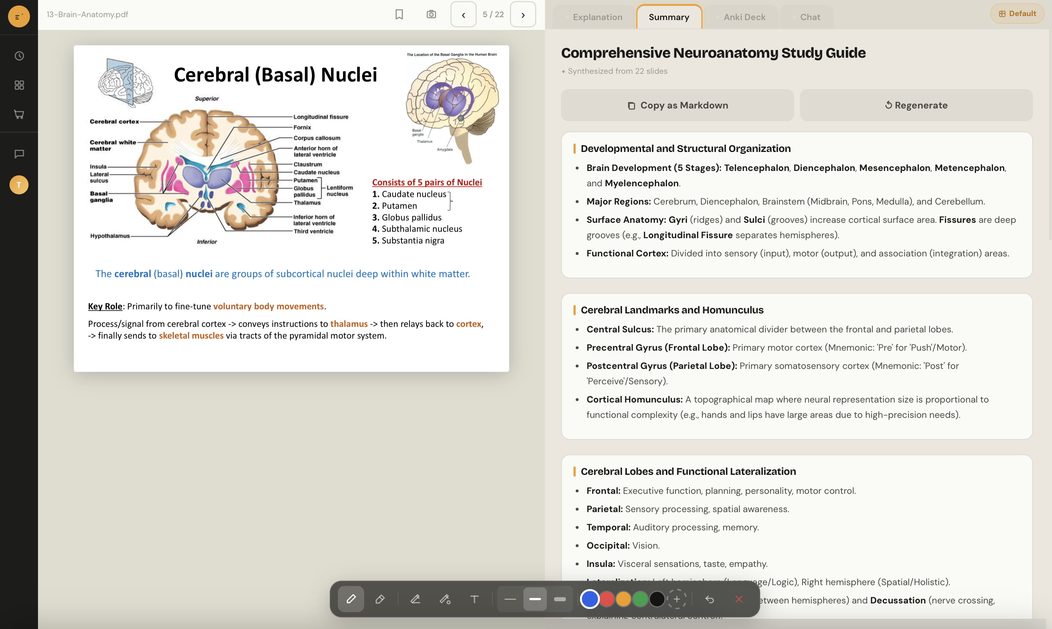
Task: Click 'Consists of 5 pairs of Nuclei' on slide
Action: click(427, 182)
